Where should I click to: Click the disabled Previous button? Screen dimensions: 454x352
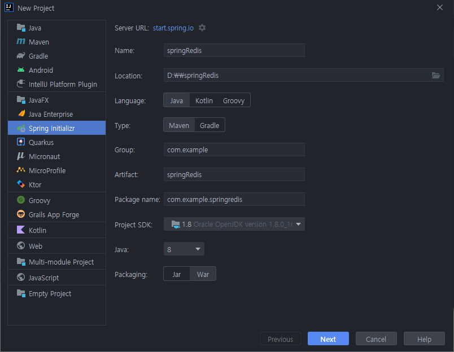pyautogui.click(x=280, y=338)
